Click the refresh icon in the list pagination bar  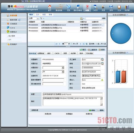coord(87,44)
